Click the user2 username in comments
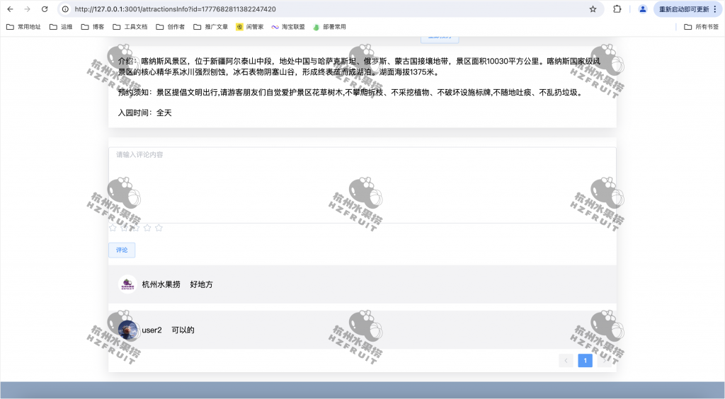 point(152,330)
